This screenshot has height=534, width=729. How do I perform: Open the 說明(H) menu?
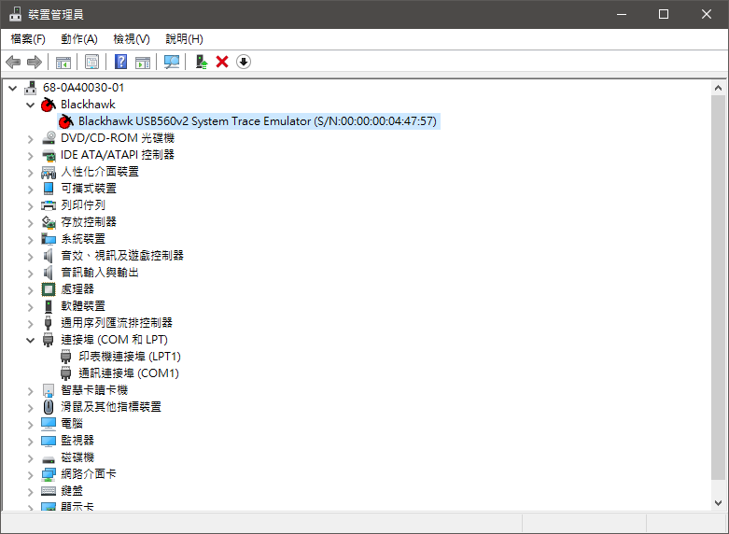[184, 39]
